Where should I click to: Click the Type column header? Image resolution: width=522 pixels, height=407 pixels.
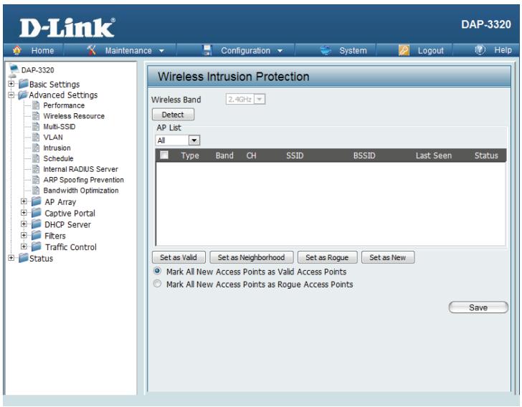point(190,155)
